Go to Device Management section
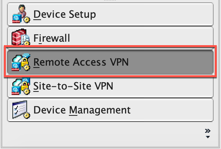Screen dimensions: 221x149 pyautogui.click(x=110, y=110)
